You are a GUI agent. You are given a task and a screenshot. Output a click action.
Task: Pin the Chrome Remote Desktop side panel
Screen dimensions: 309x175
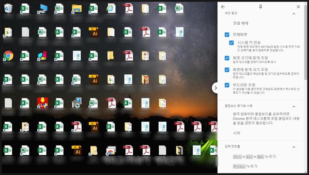tap(261, 7)
